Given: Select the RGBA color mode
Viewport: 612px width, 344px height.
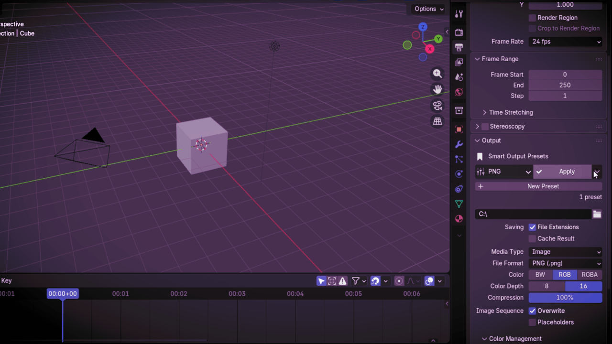Looking at the screenshot, I should pyautogui.click(x=590, y=275).
